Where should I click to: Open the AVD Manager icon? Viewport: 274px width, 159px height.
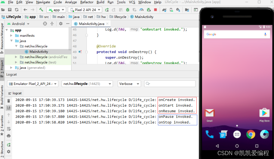(171, 10)
